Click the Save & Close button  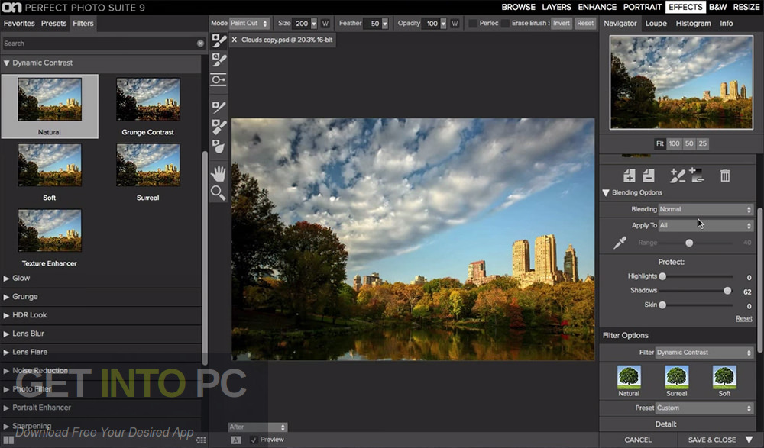tap(712, 440)
